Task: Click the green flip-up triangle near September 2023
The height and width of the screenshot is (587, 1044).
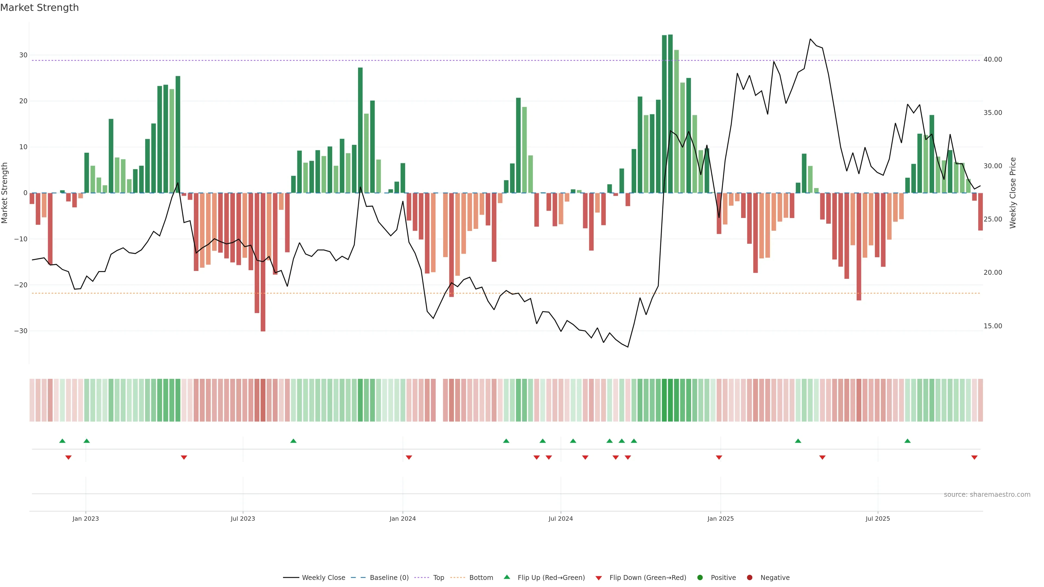Action: point(293,441)
